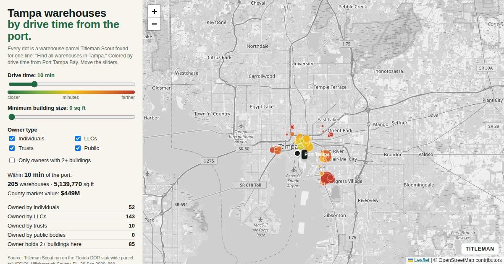Uncheck the Trusts owner type
The height and width of the screenshot is (264, 504).
point(12,148)
